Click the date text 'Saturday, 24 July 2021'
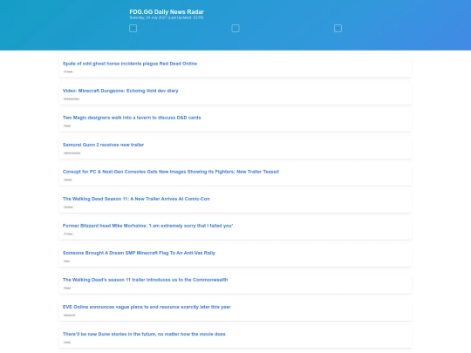Screen dimensions: 471x353 [148, 17]
